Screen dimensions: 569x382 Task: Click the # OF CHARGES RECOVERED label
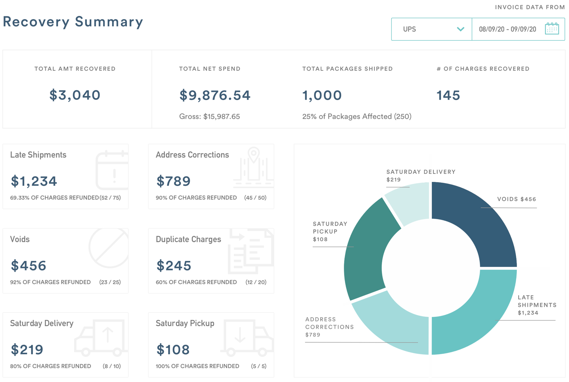[483, 69]
